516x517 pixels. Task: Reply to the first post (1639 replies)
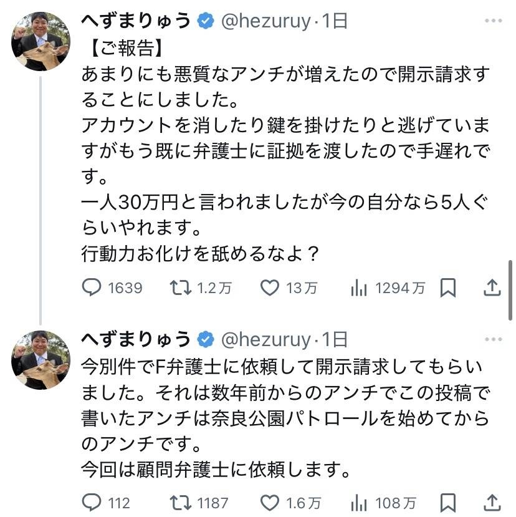[92, 287]
